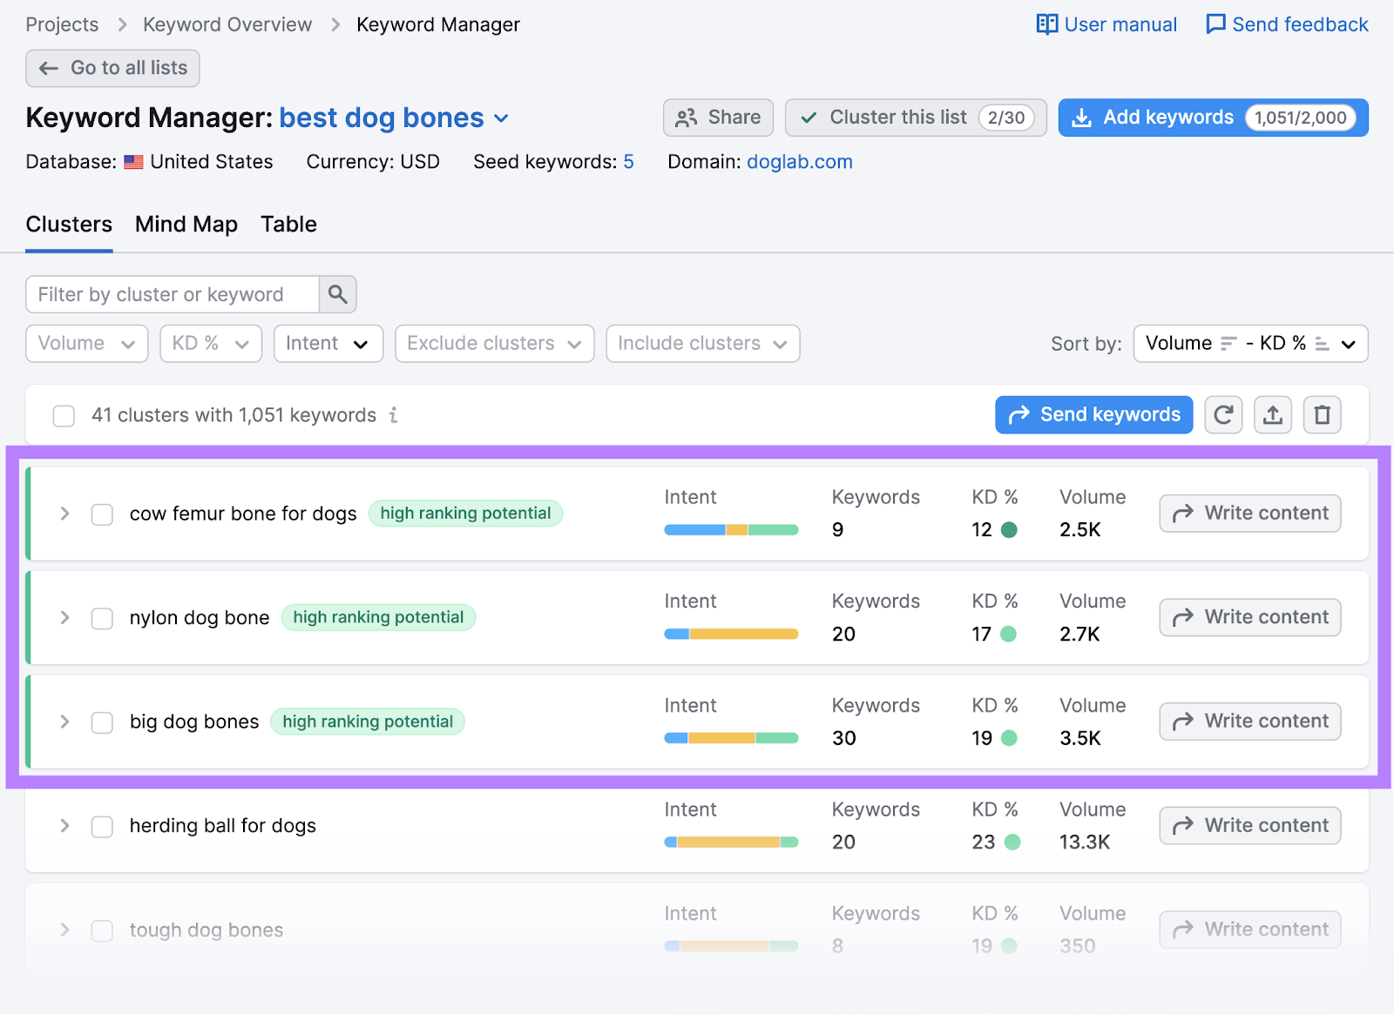
Task: Click the herding ball for dogs cluster name
Action: (x=223, y=826)
